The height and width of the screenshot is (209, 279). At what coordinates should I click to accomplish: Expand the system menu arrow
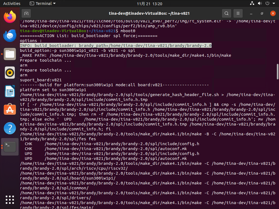[x=274, y=4]
